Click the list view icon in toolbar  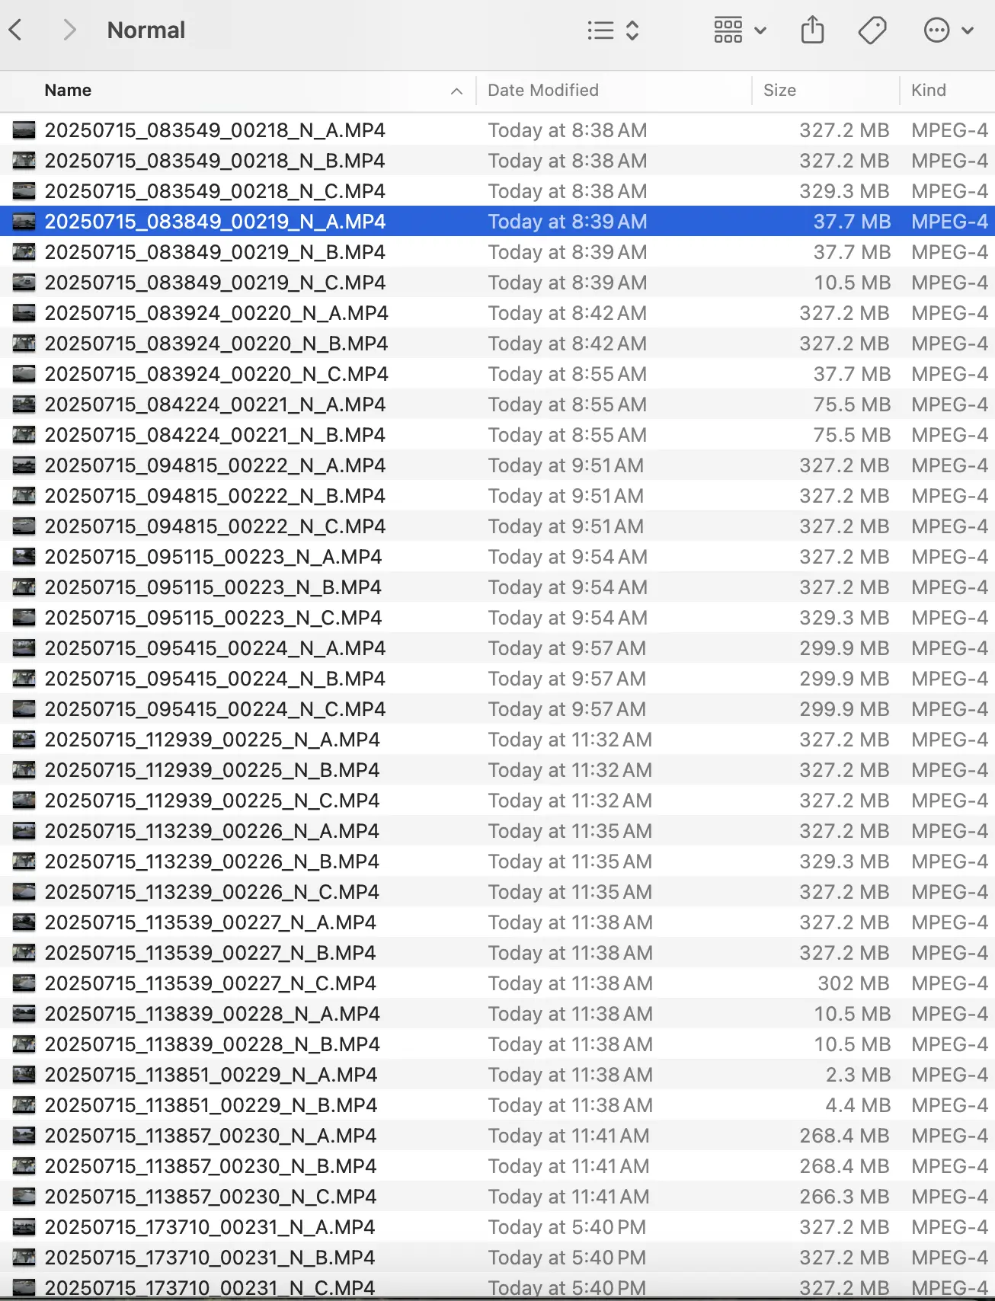(x=600, y=30)
